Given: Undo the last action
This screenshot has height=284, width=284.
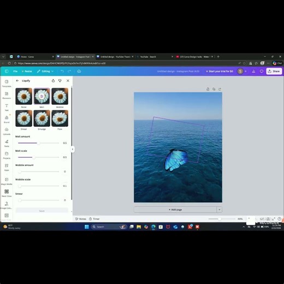Looking at the screenshot, I should click(62, 71).
